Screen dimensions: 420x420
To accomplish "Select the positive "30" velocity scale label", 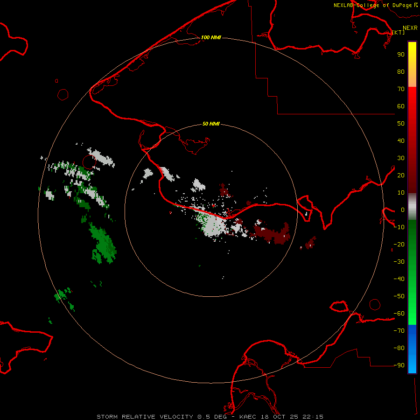I will pos(401,158).
